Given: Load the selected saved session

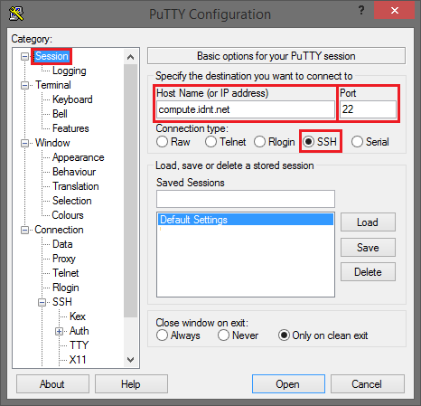Looking at the screenshot, I should [x=368, y=222].
